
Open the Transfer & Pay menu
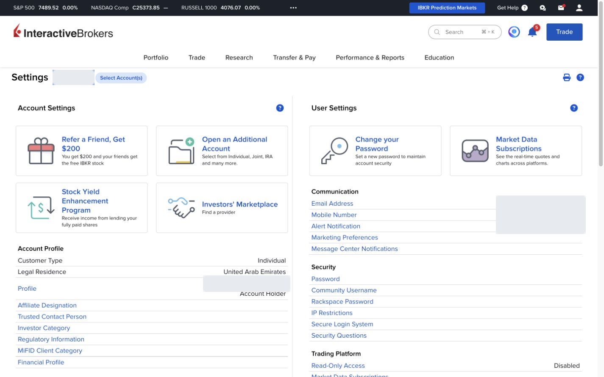(294, 58)
